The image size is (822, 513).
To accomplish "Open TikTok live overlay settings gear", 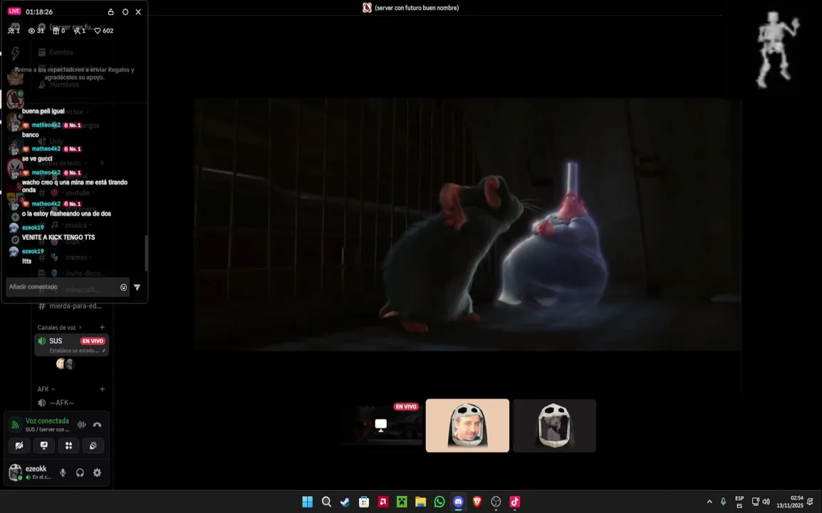I will (x=125, y=11).
